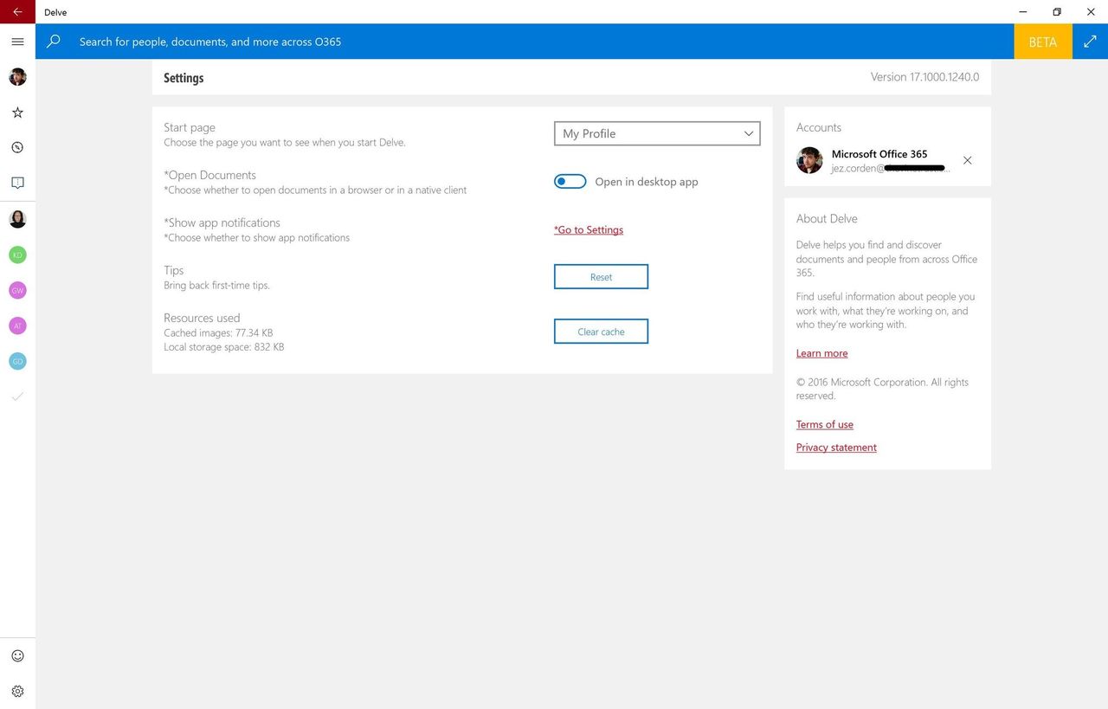The image size is (1108, 709).
Task: Clear the cache
Action: (x=601, y=332)
